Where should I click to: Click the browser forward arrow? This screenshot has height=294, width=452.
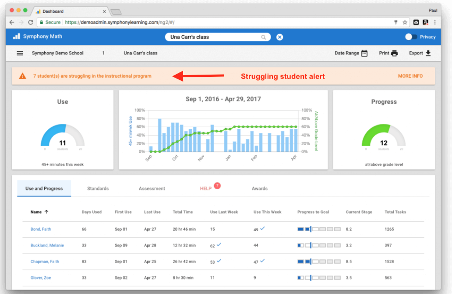[x=21, y=22]
